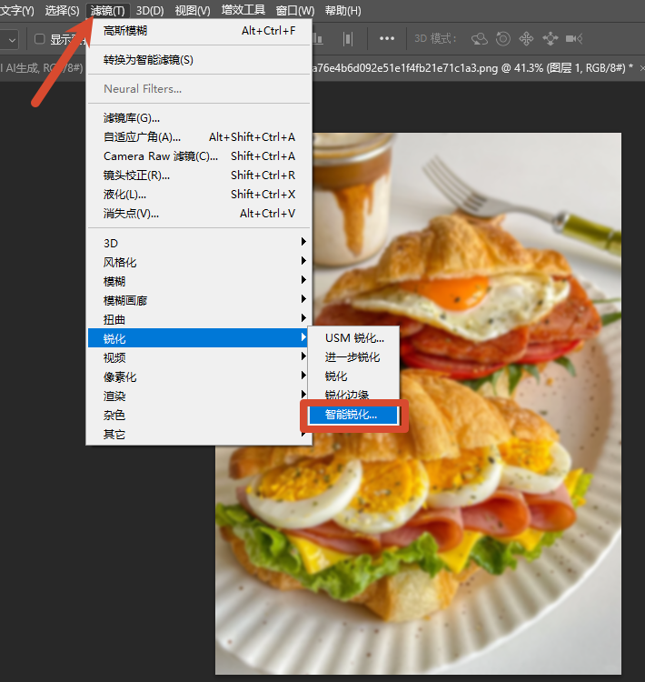Click highlighted 锐化 entry in Filter menu
Screen dimensions: 645x682
pyautogui.click(x=198, y=338)
